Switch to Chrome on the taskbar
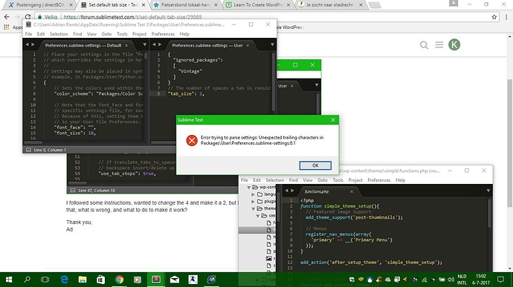 (x=120, y=280)
